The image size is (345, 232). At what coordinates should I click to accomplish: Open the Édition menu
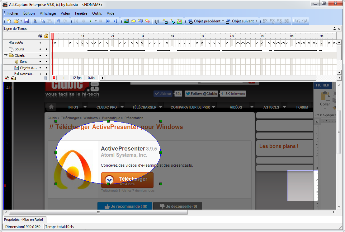(29, 13)
